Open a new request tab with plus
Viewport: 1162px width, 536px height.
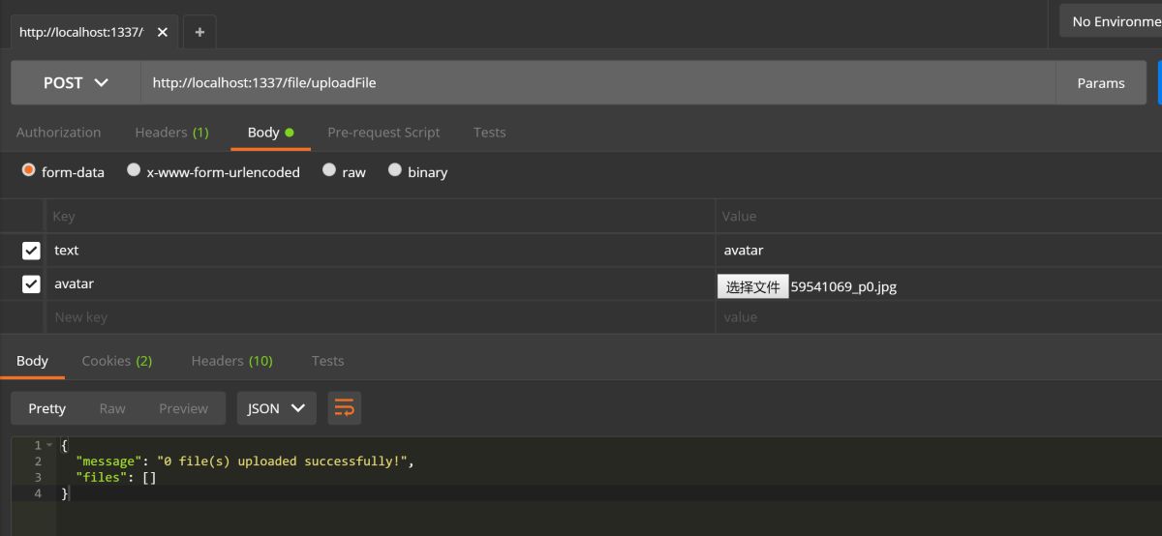199,32
